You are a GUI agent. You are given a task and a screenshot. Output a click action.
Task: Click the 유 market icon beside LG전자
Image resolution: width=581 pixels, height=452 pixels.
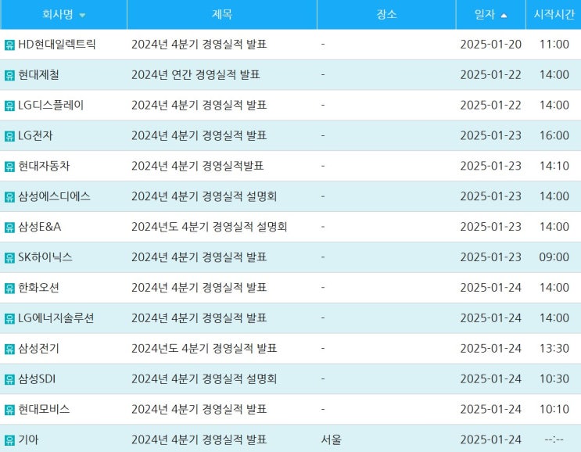pyautogui.click(x=9, y=136)
